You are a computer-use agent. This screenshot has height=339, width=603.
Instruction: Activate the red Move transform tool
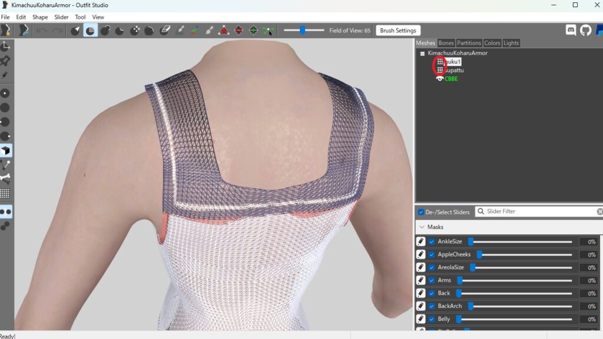[x=224, y=31]
